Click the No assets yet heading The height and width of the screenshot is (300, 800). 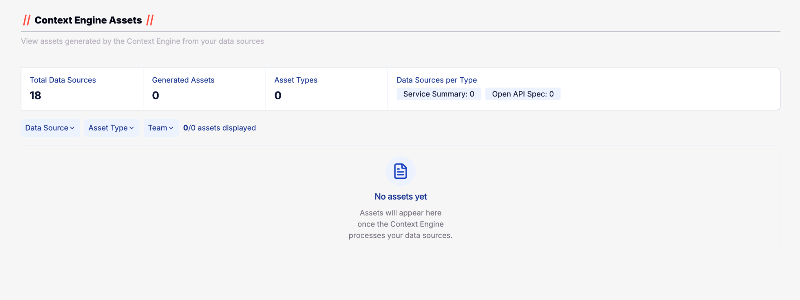click(x=400, y=196)
